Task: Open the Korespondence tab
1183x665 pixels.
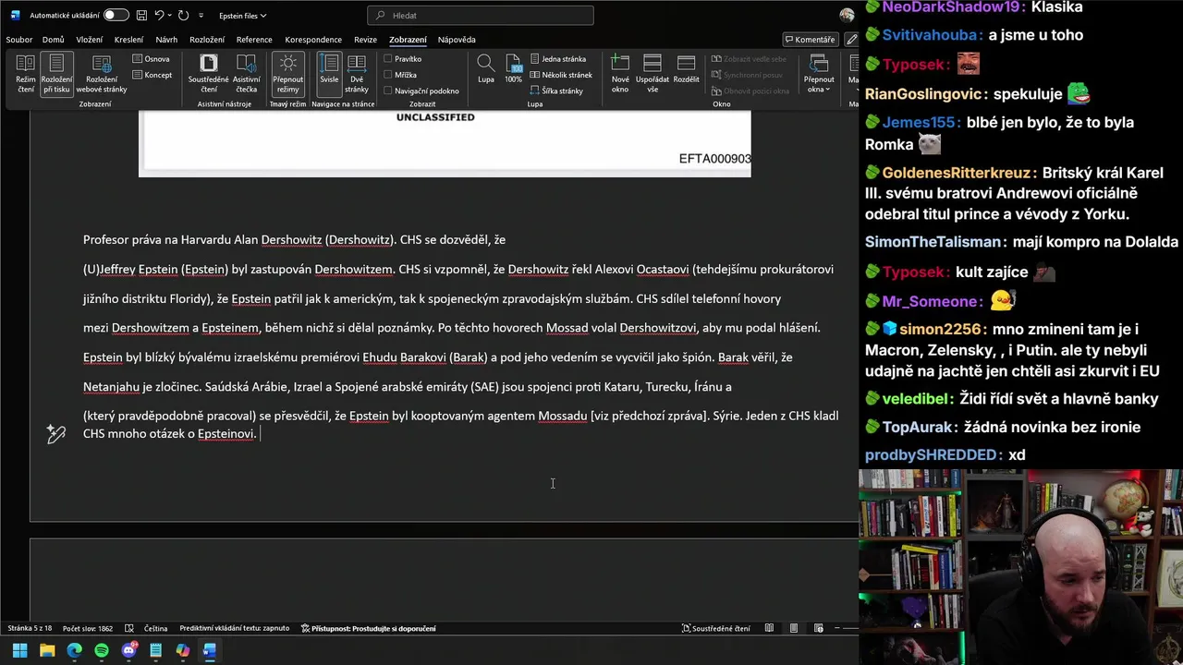Action: coord(313,40)
